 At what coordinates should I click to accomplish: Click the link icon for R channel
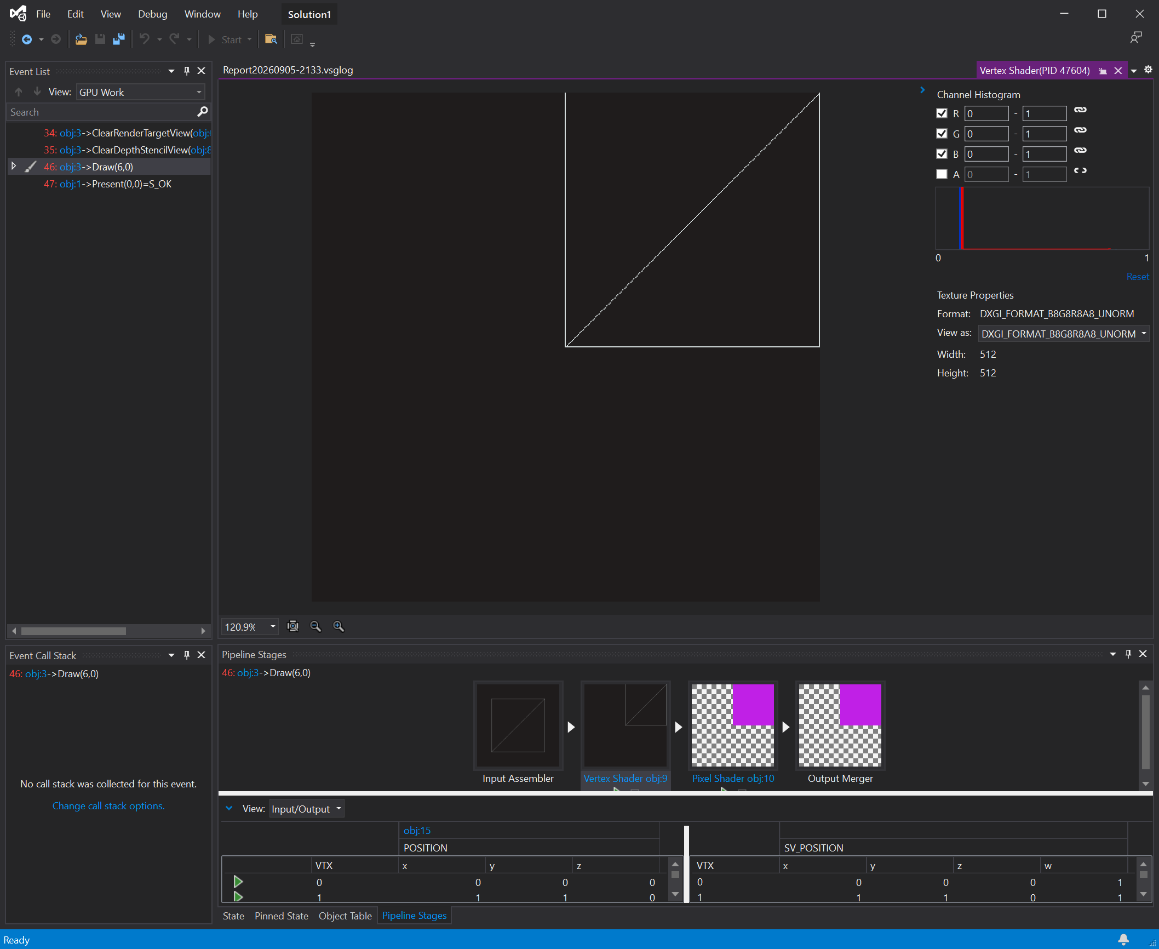tap(1080, 110)
